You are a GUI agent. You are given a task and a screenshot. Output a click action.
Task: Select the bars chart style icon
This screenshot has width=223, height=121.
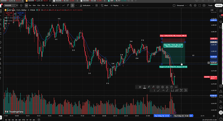tap(68, 5)
